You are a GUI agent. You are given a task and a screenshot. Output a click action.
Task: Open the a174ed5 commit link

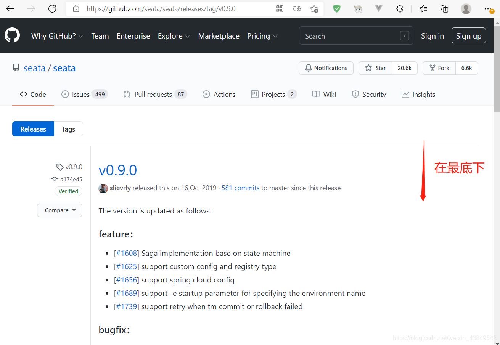71,179
